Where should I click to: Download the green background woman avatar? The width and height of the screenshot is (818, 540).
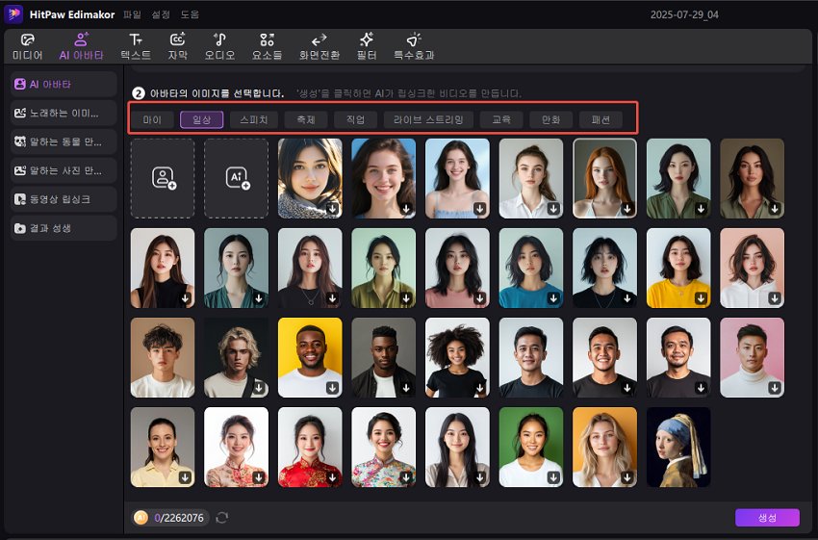coord(553,477)
